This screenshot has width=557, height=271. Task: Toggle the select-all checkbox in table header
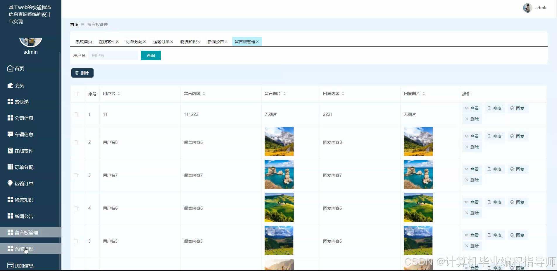point(75,94)
